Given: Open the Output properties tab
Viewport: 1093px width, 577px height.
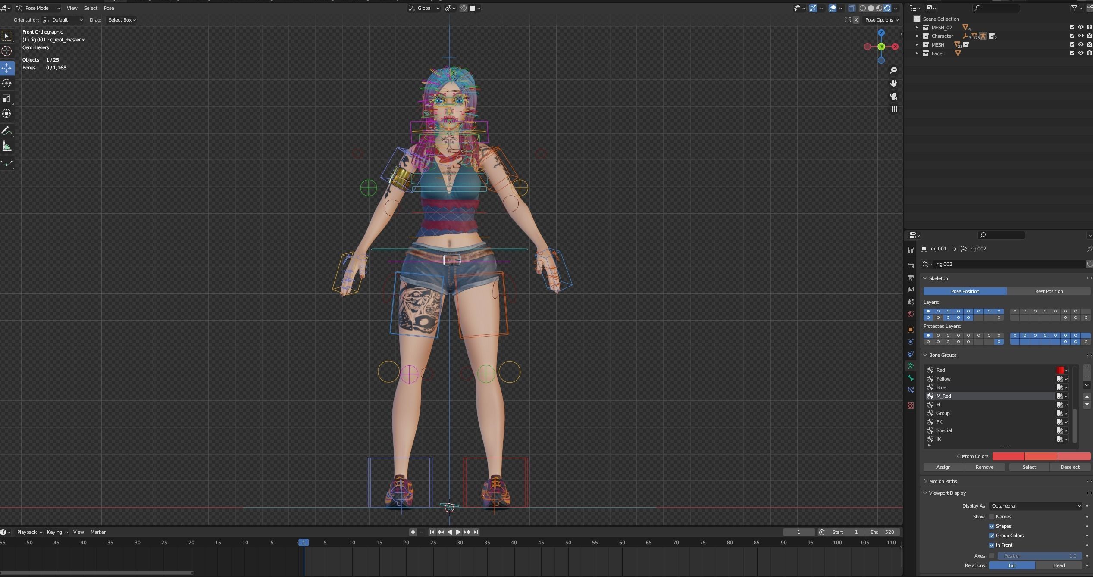Looking at the screenshot, I should pos(910,278).
